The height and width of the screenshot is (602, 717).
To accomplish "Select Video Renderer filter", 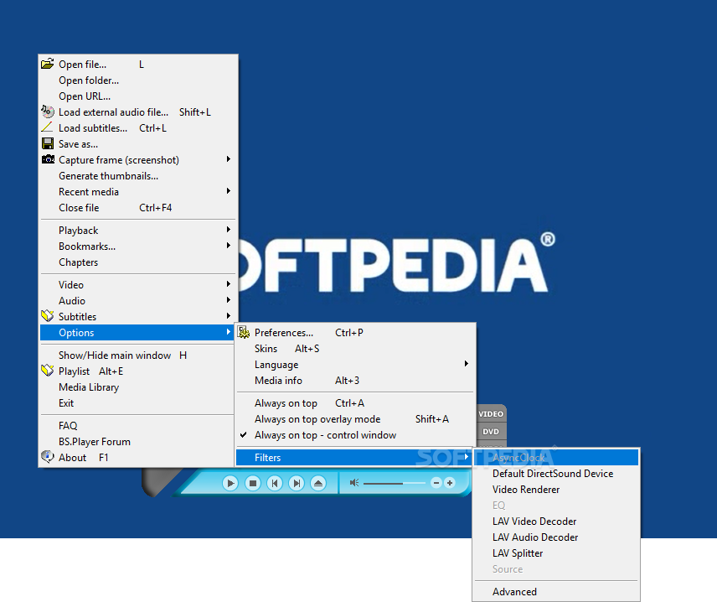I will click(556, 490).
